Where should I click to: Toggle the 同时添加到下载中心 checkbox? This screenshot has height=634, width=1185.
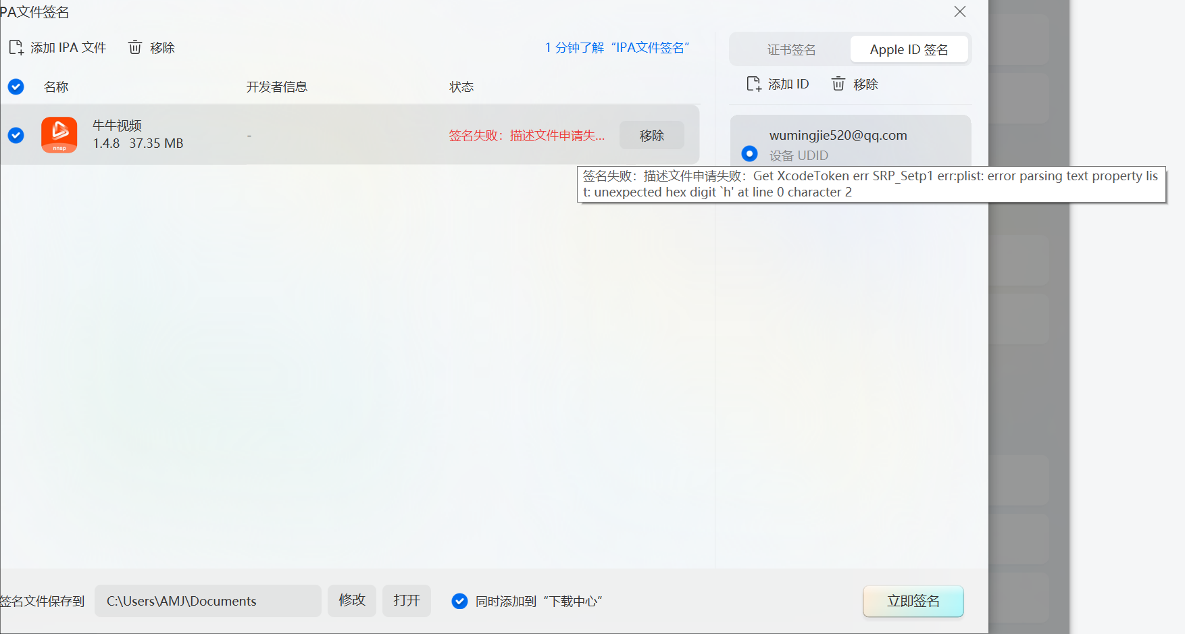click(x=459, y=601)
